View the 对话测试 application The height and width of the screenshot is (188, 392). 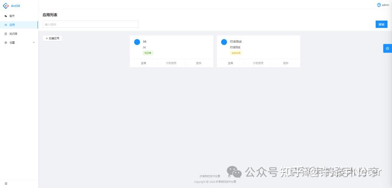pos(230,63)
